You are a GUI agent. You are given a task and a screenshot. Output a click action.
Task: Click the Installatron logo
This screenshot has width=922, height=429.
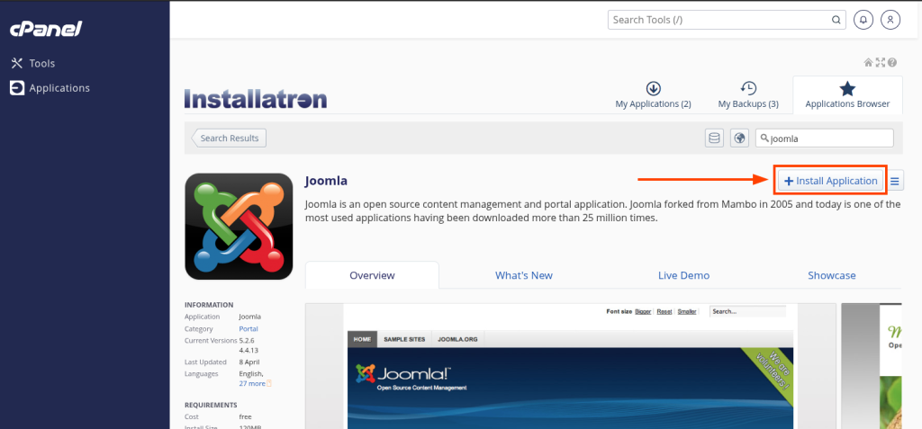pyautogui.click(x=255, y=99)
